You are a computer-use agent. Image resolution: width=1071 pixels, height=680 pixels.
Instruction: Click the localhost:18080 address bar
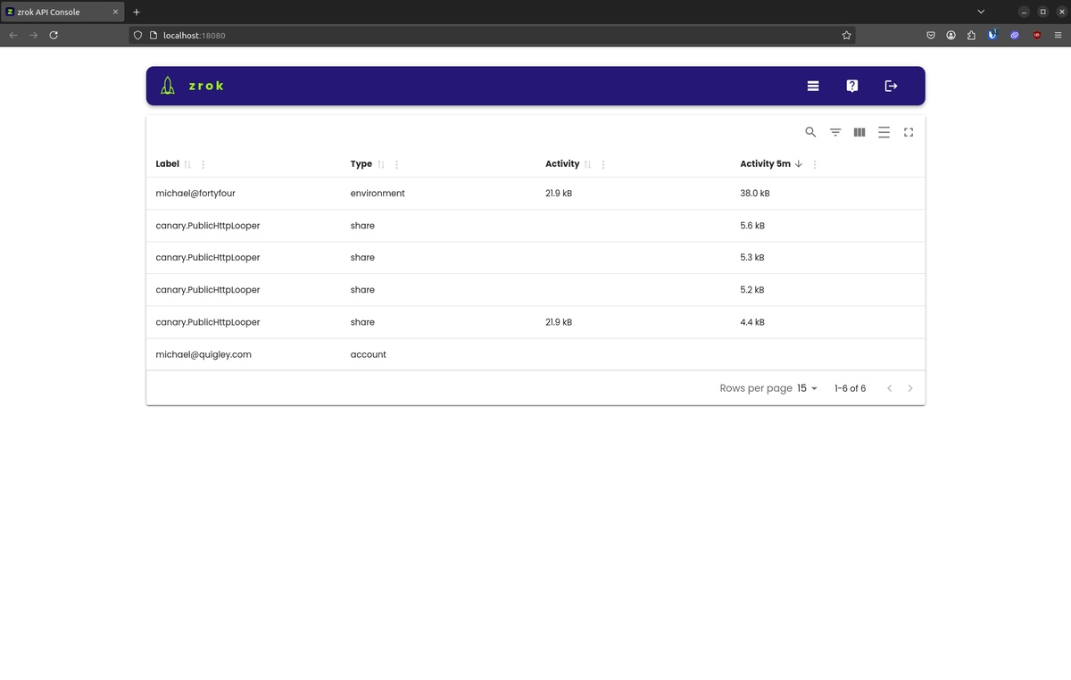491,35
